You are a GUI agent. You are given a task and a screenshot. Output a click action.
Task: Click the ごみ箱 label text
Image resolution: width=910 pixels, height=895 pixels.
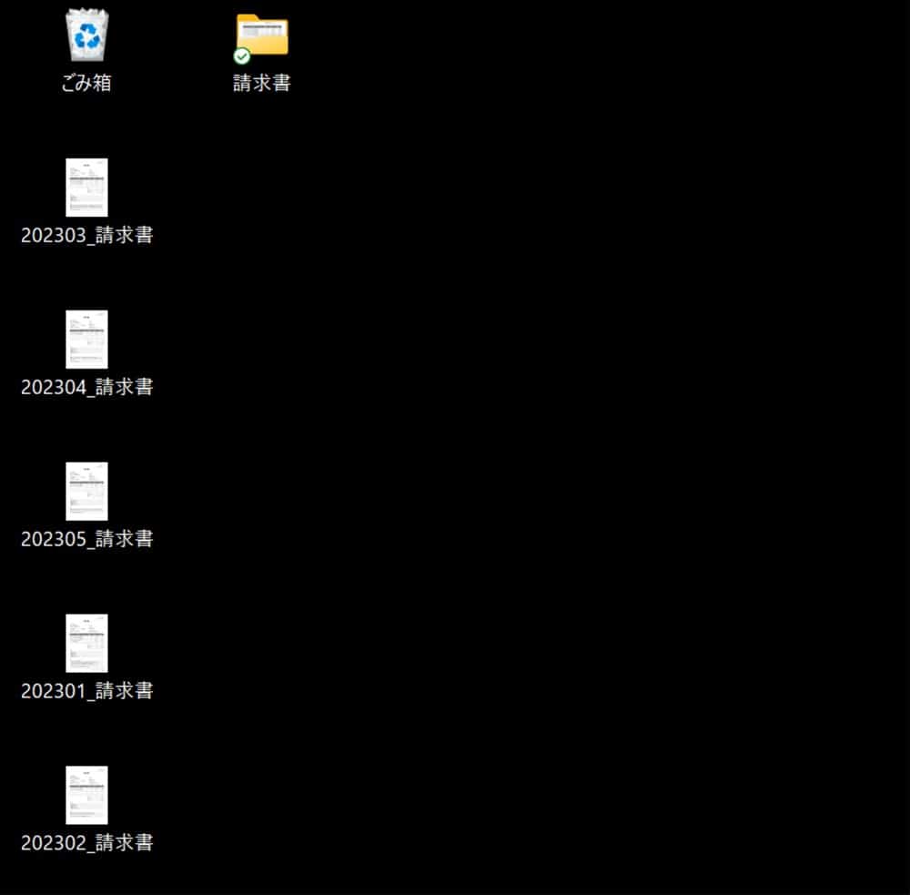click(x=85, y=83)
